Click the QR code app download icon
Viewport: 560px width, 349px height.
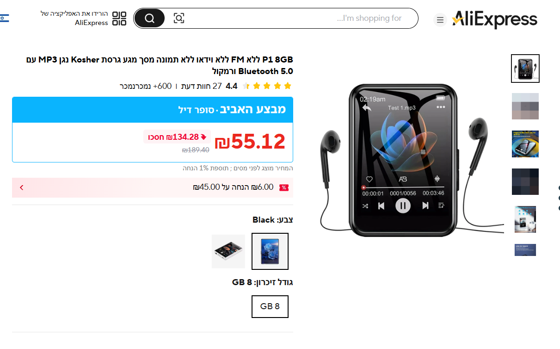click(119, 18)
